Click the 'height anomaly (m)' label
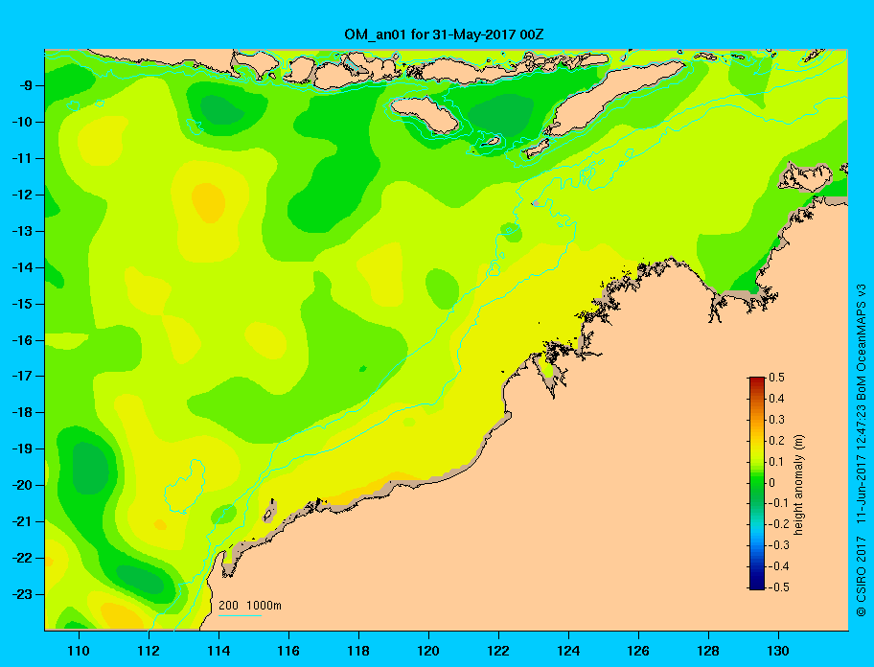Viewport: 874px width, 667px height. tap(799, 485)
